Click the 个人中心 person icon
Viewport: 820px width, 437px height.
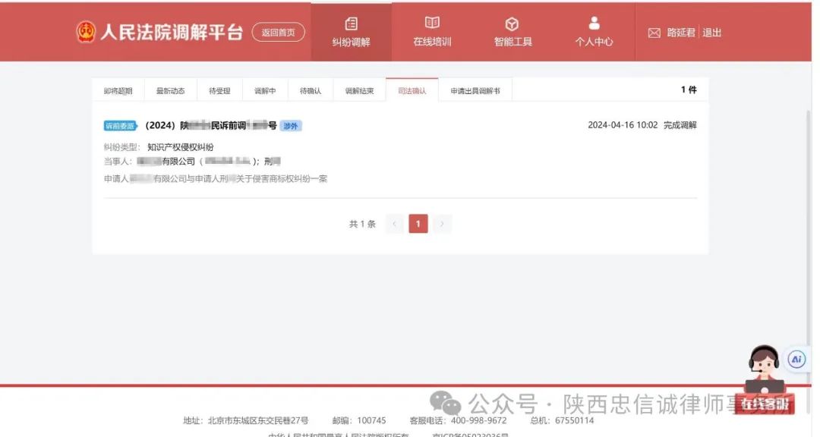594,24
